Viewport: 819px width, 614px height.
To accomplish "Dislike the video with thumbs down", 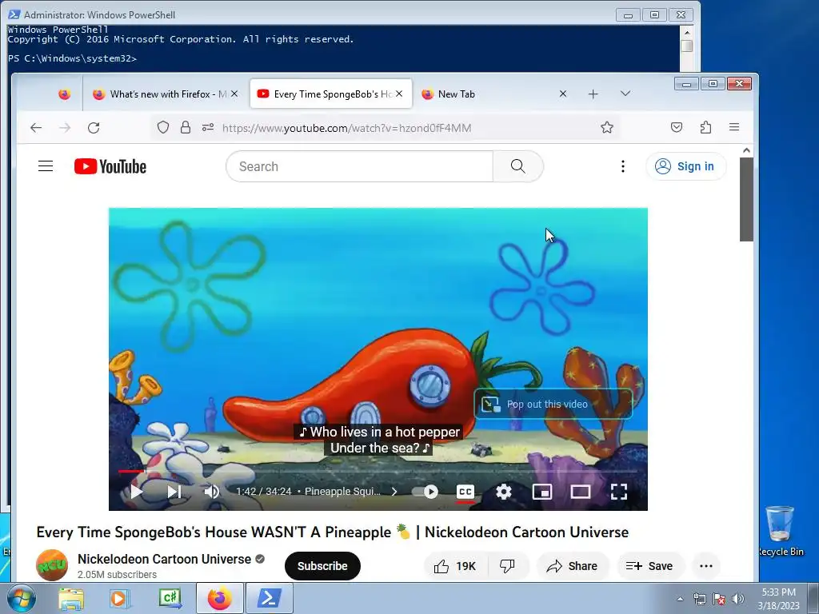I will (507, 566).
